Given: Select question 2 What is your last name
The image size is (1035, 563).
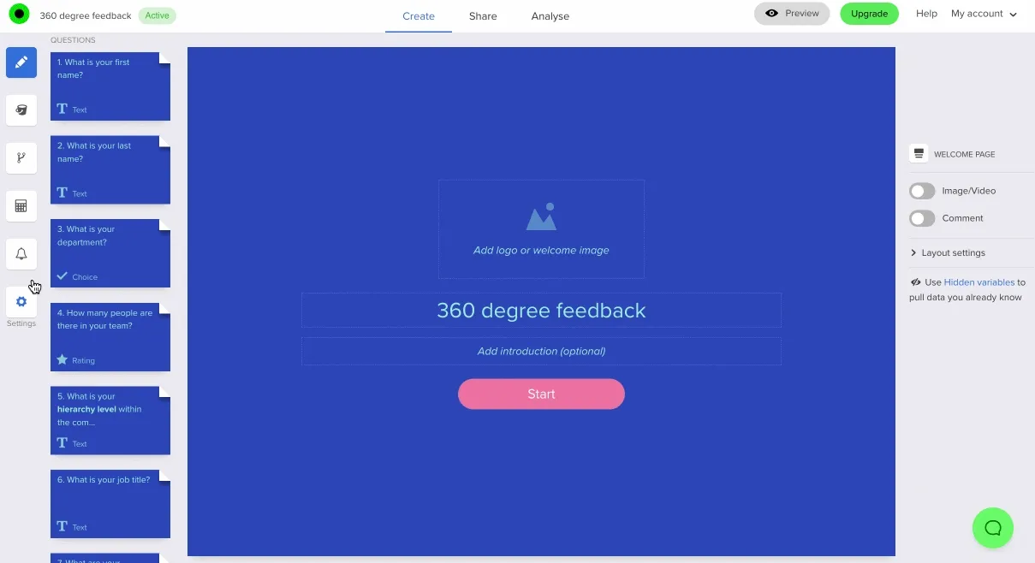Looking at the screenshot, I should [110, 169].
